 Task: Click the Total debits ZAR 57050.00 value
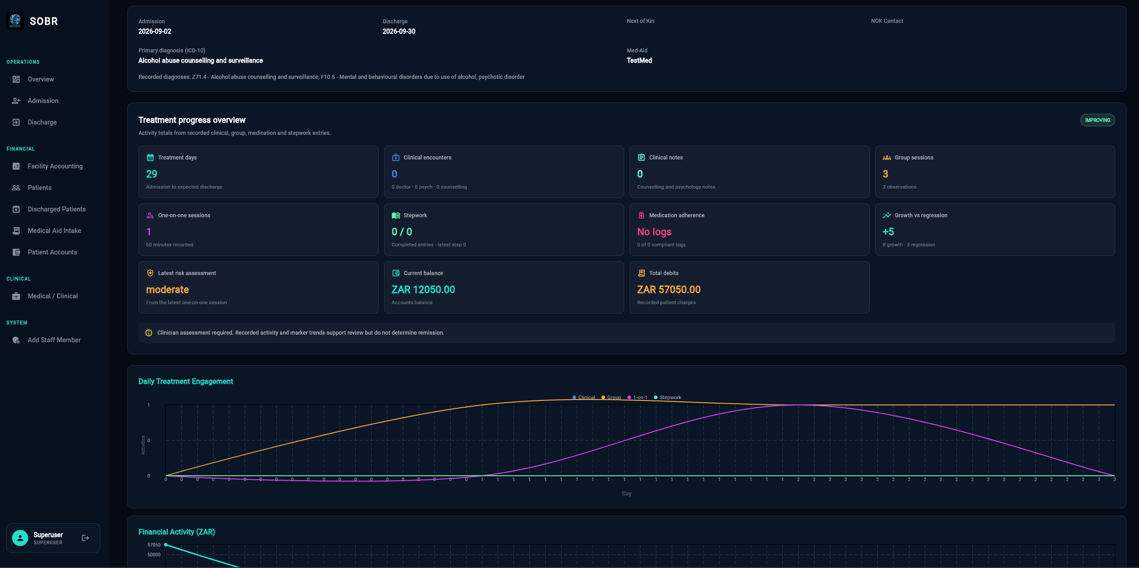pyautogui.click(x=669, y=290)
